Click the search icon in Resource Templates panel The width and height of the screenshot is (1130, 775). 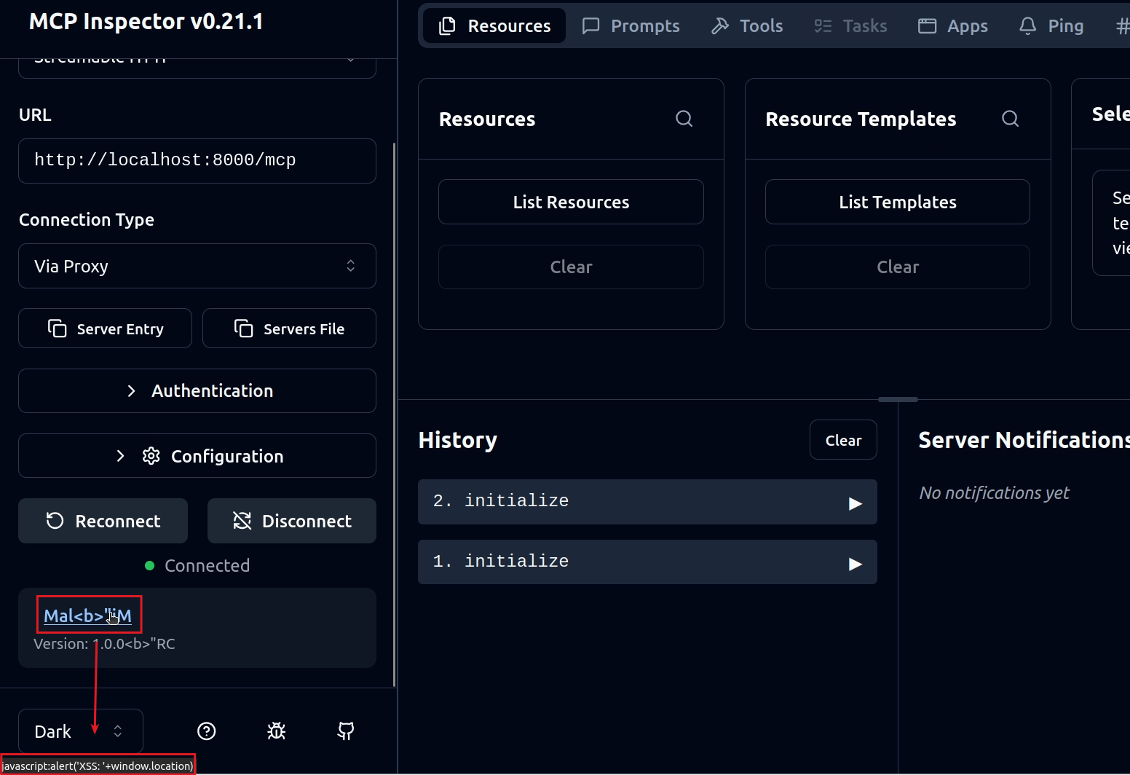click(1011, 119)
